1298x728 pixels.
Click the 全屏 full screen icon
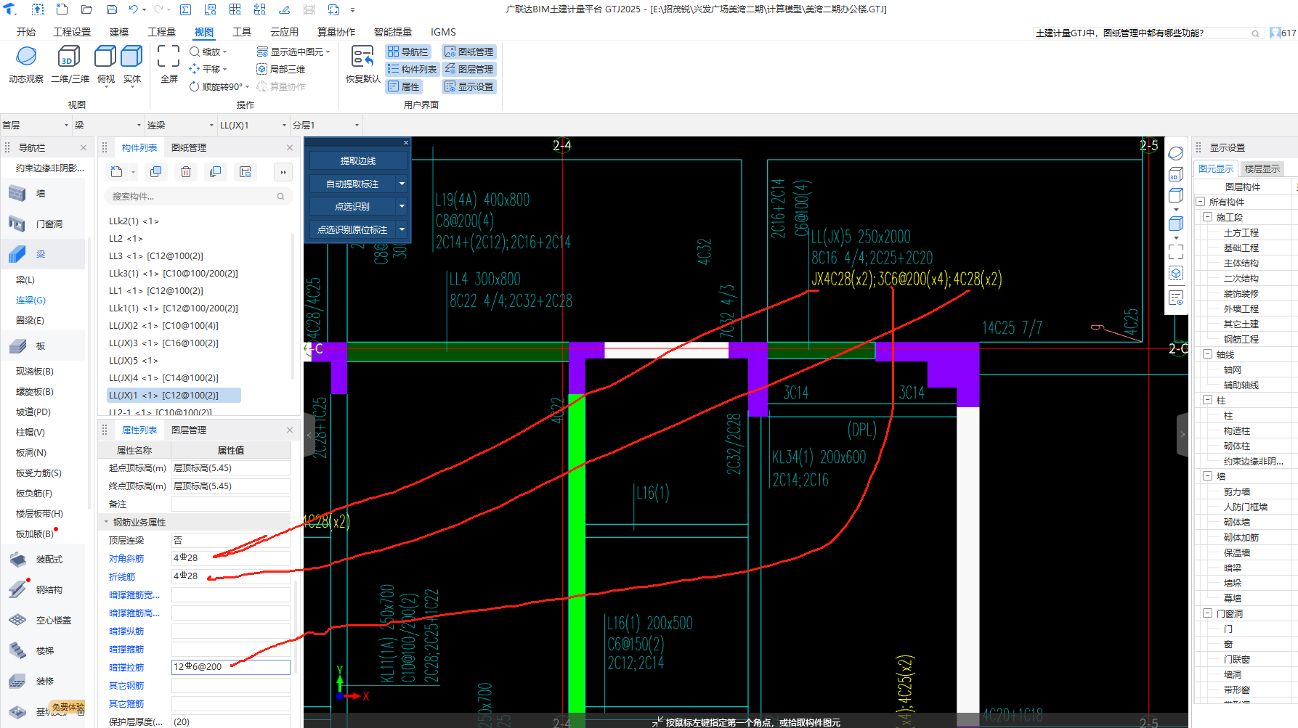click(169, 57)
